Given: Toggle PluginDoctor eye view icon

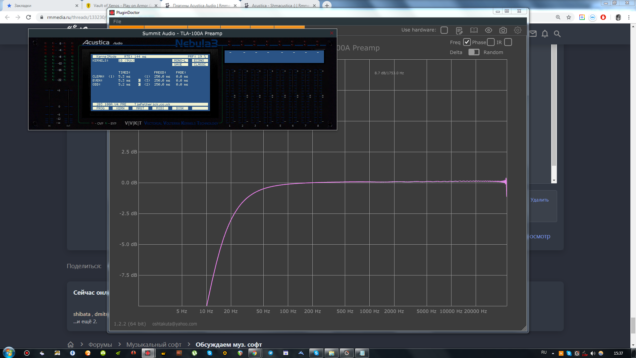Looking at the screenshot, I should coord(488,30).
